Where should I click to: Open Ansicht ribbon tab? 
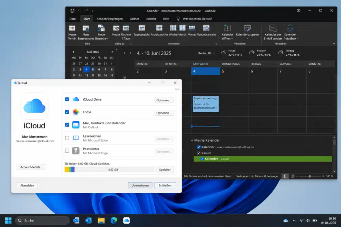click(151, 19)
